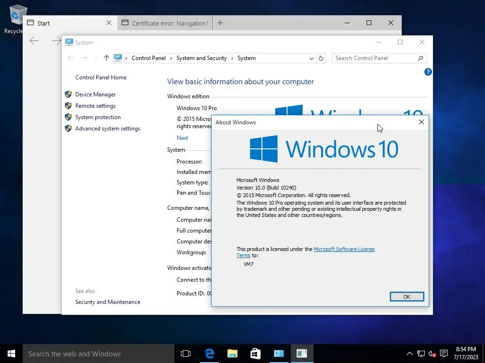Click the computer icon in address bar
Viewport: 485px width, 363px height.
coord(118,58)
